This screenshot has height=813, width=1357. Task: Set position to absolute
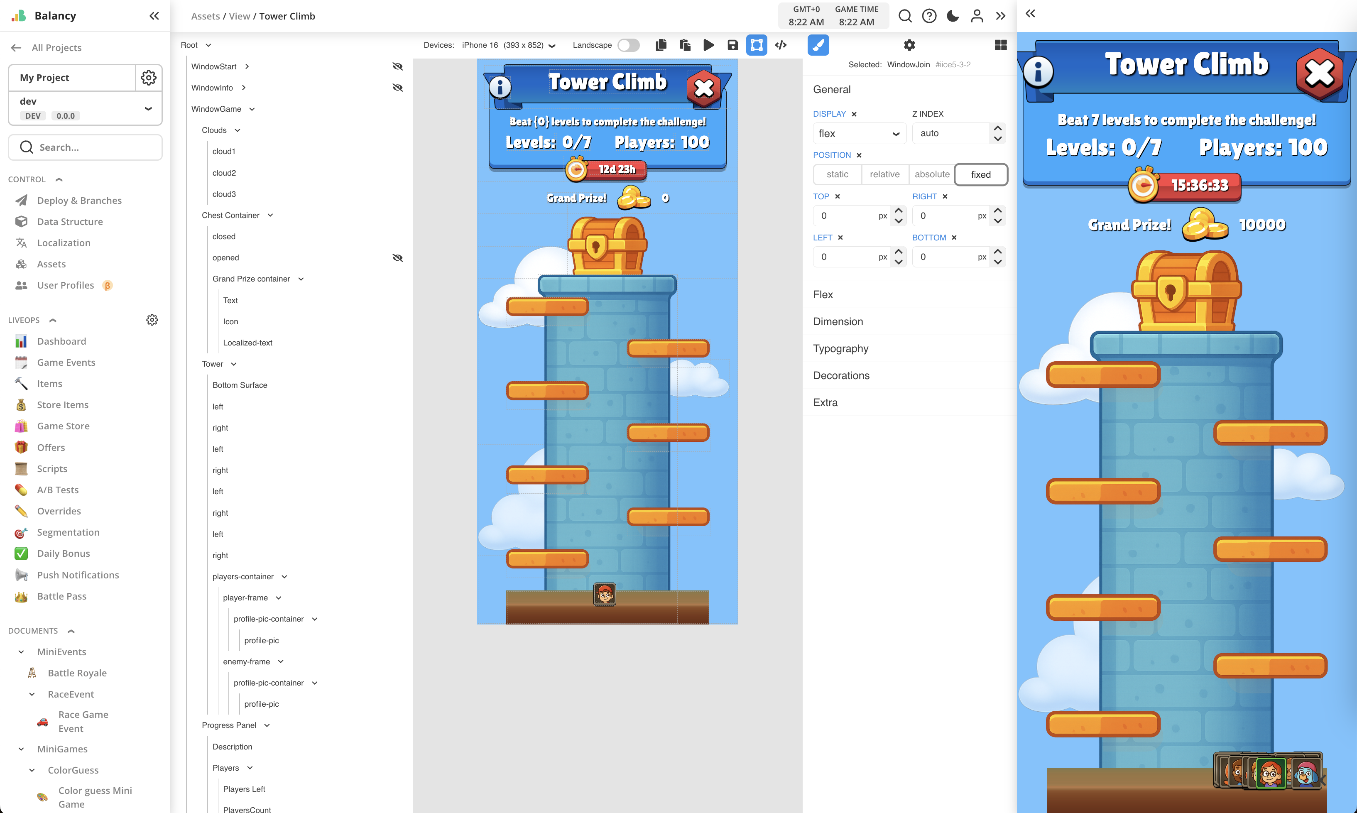tap(932, 174)
